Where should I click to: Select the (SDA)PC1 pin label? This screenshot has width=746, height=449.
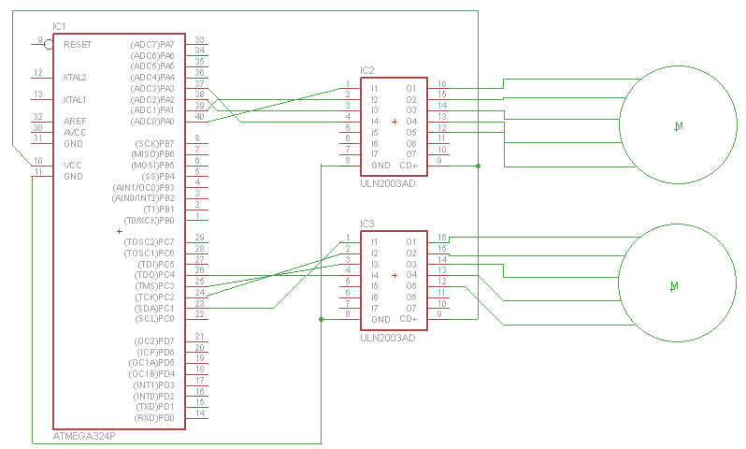tap(154, 308)
